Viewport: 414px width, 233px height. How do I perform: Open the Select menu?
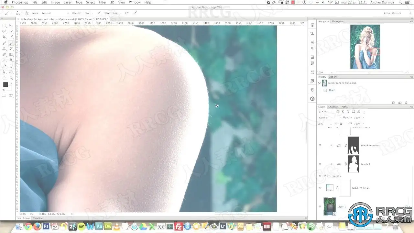[91, 2]
